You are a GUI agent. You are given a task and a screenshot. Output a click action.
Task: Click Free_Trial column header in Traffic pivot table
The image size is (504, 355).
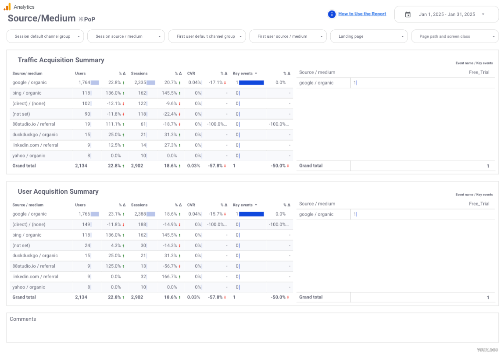pos(479,72)
